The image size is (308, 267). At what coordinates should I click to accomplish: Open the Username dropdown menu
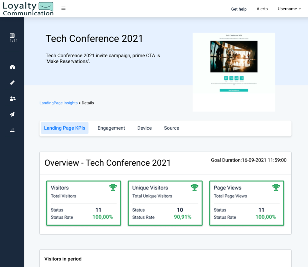point(289,9)
